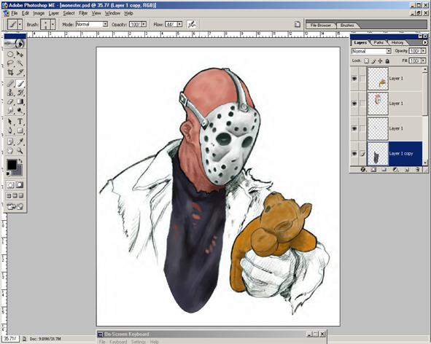Select the Rectangle shape tool
431x344 pixels.
click(20, 130)
